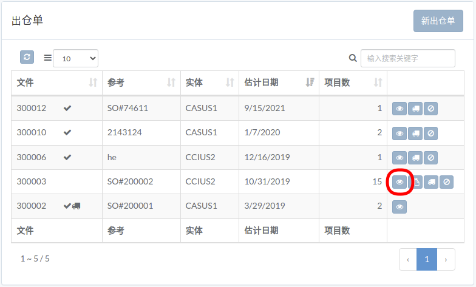
Task: Click truck ship icon for order 300003
Action: pyautogui.click(x=431, y=182)
